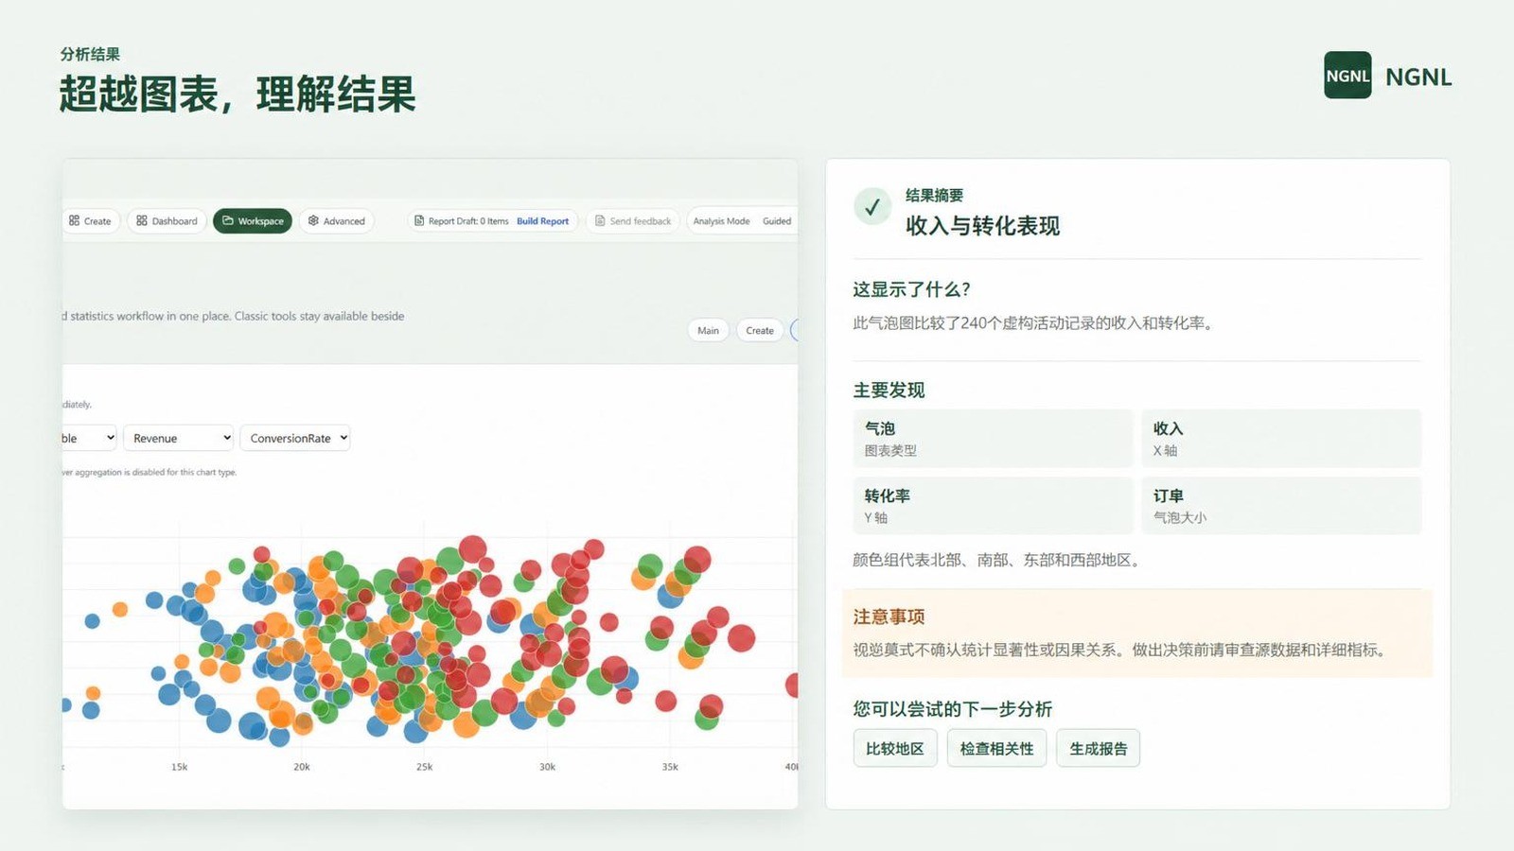Click the 30k x-axis label
Screen dimensions: 1514x851
547,767
